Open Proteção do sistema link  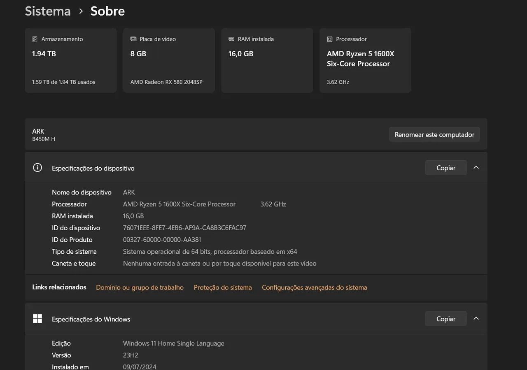pos(223,287)
